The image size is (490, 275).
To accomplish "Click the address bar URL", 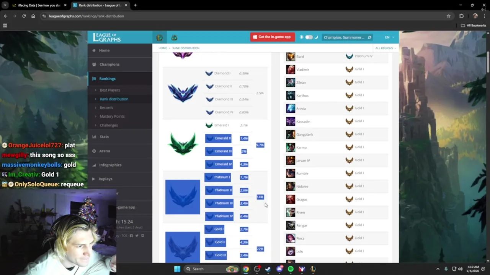I will click(x=87, y=16).
